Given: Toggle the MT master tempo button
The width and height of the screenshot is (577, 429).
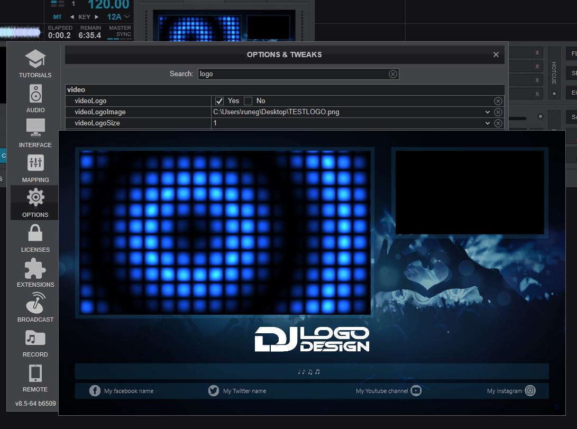Looking at the screenshot, I should (58, 17).
